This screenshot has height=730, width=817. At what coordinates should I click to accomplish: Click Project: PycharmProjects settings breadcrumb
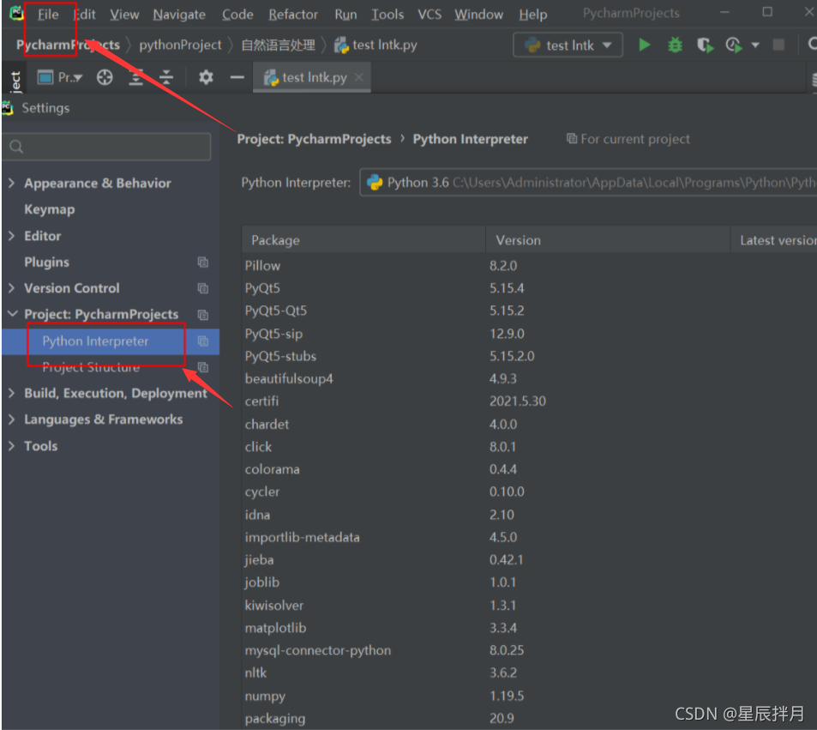(314, 139)
